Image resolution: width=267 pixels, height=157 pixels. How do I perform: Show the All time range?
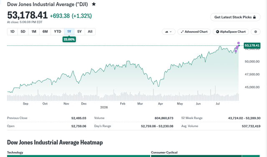pos(90,32)
